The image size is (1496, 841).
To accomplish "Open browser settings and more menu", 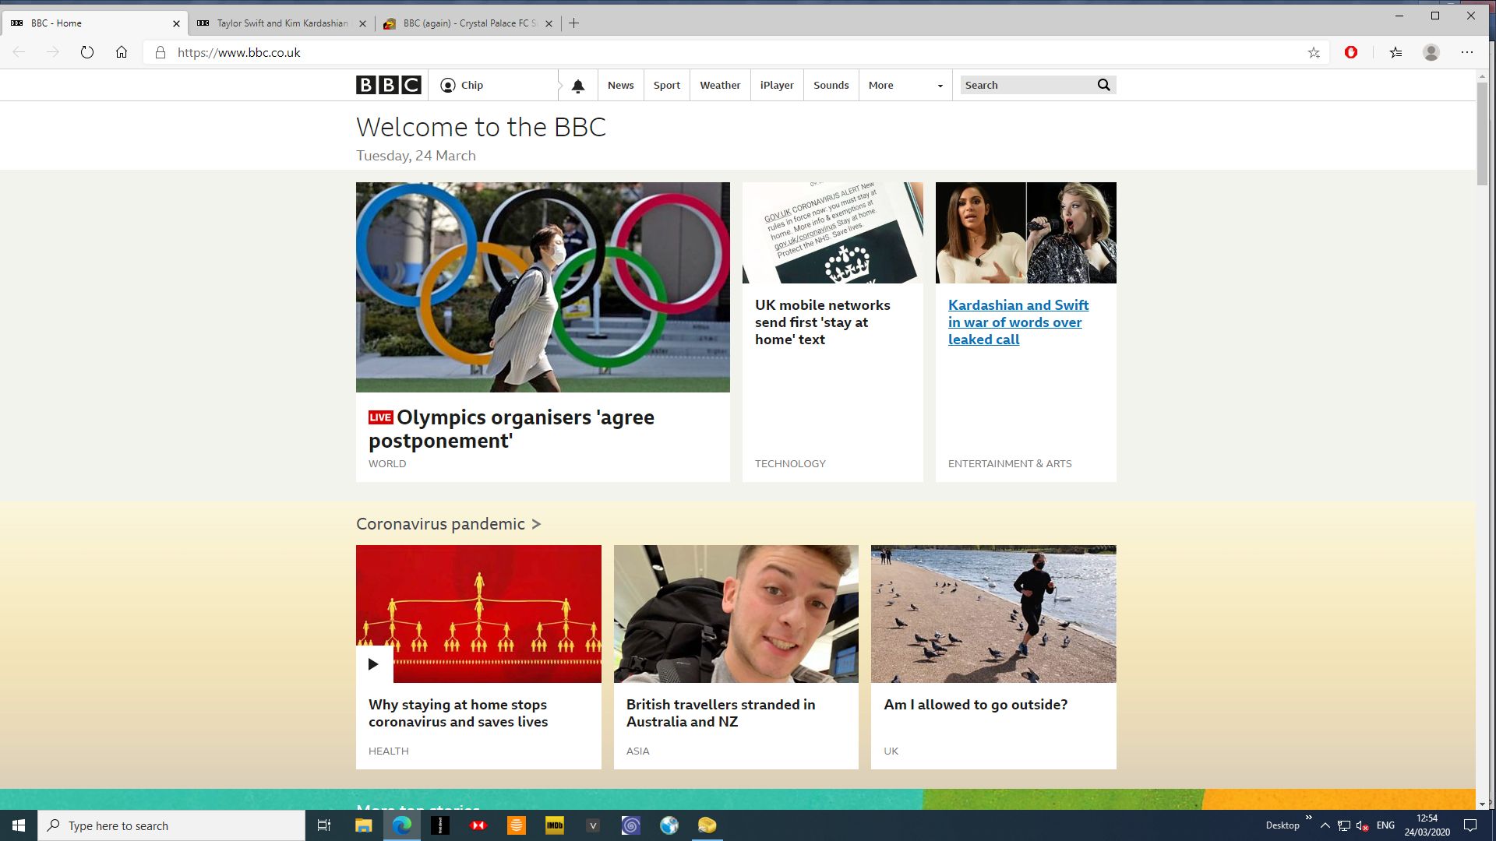I will [1466, 52].
